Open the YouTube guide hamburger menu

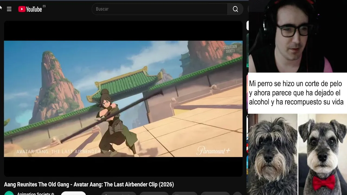[x=9, y=9]
